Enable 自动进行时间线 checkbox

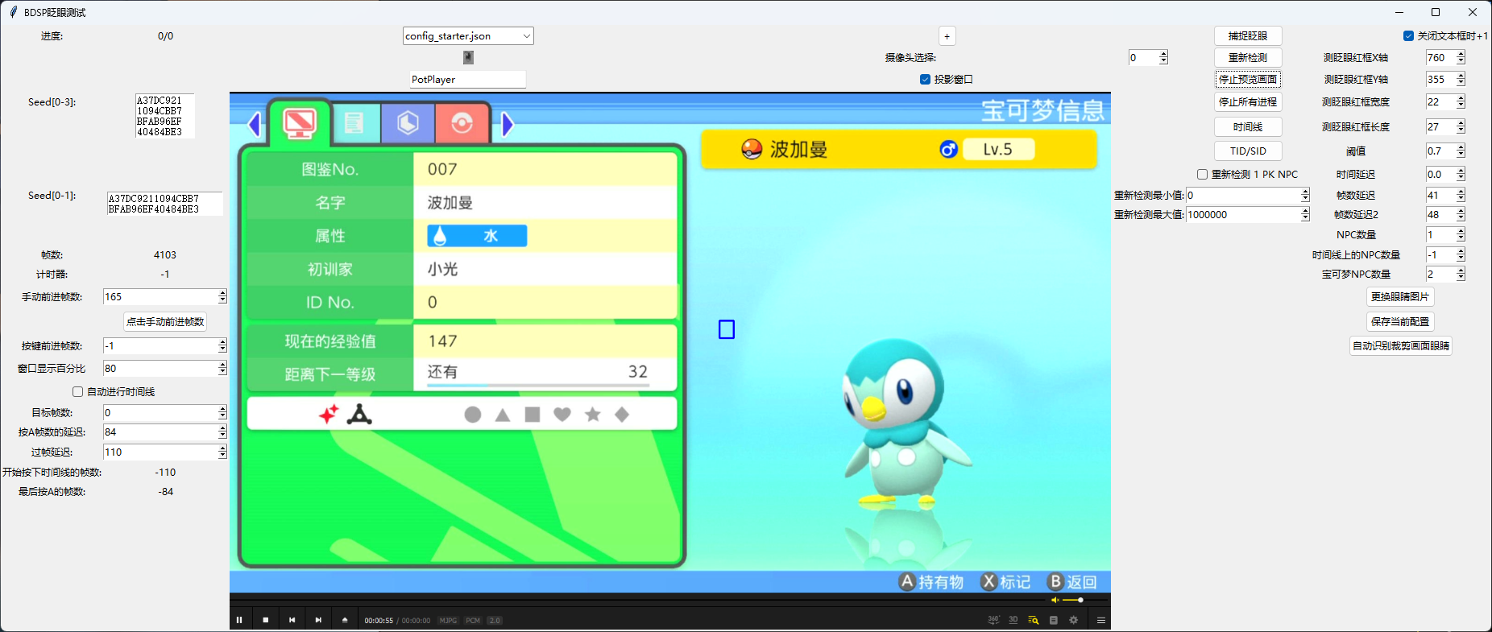click(78, 392)
